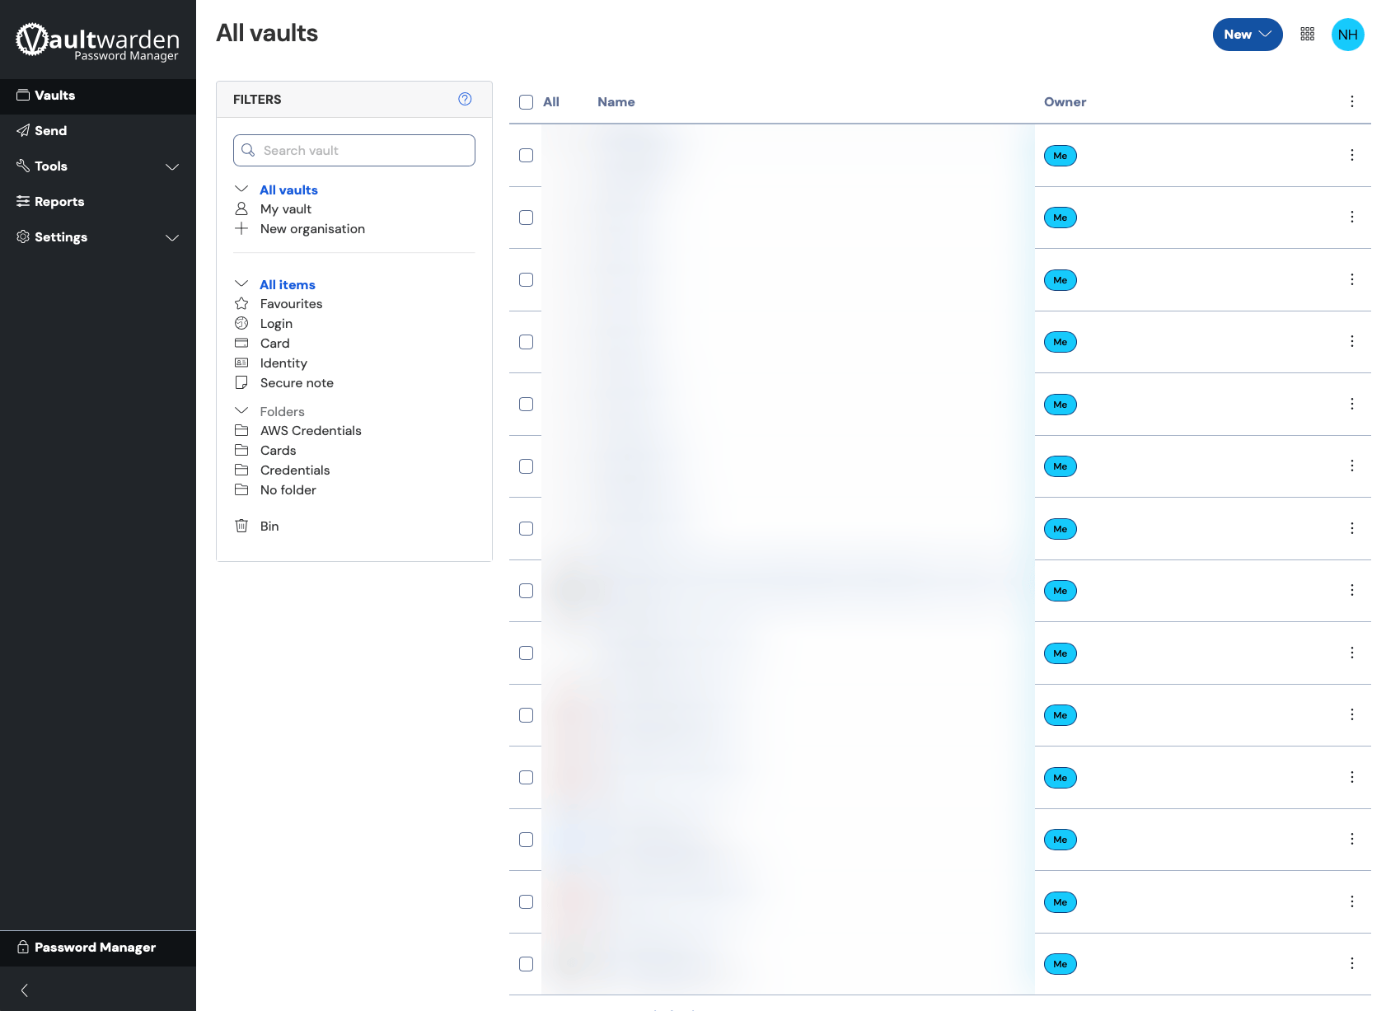Collapse the Folders list chevron

click(x=241, y=411)
